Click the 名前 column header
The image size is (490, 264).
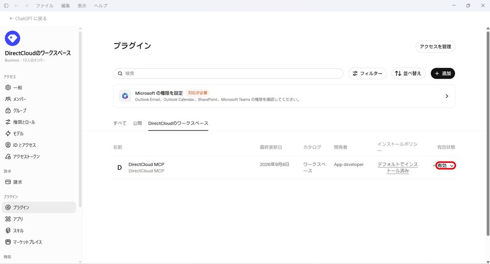click(x=118, y=147)
